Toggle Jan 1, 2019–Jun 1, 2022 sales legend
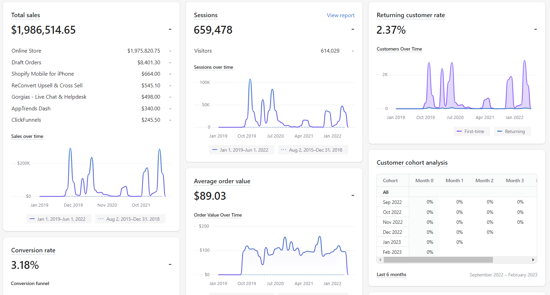 [x=59, y=219]
